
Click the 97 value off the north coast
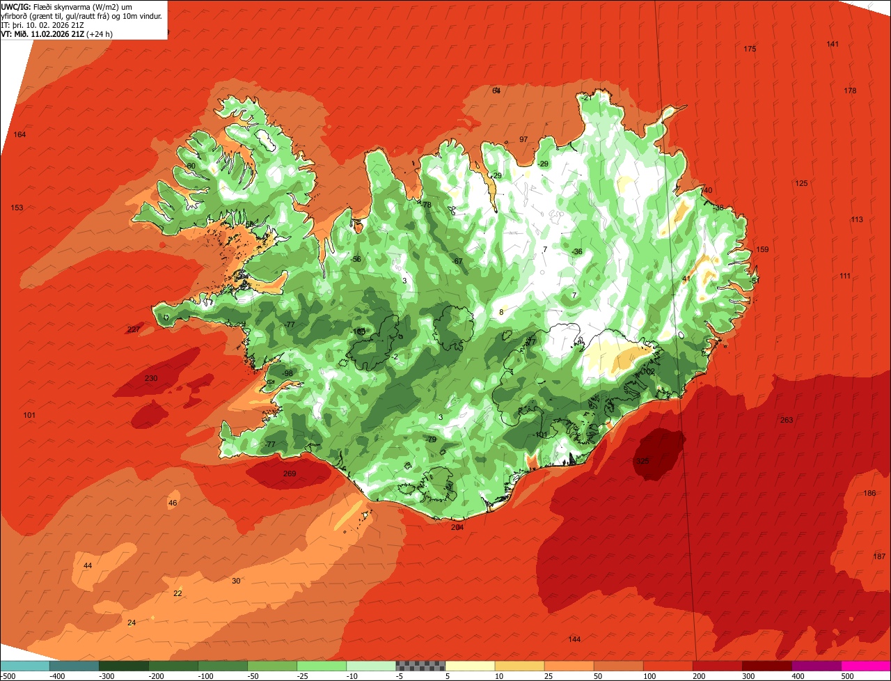[523, 140]
